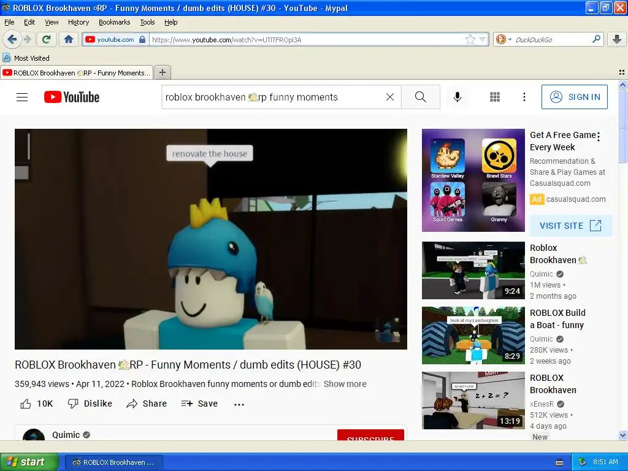
Task: Open the ROBLOX Build a Boat title
Action: pos(557,319)
